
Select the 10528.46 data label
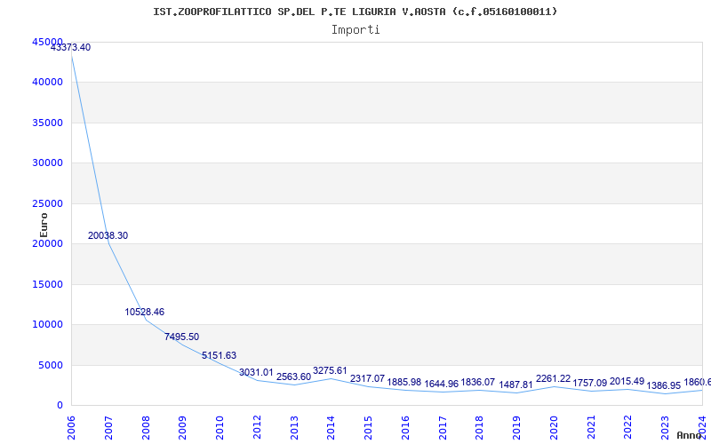[x=145, y=312]
